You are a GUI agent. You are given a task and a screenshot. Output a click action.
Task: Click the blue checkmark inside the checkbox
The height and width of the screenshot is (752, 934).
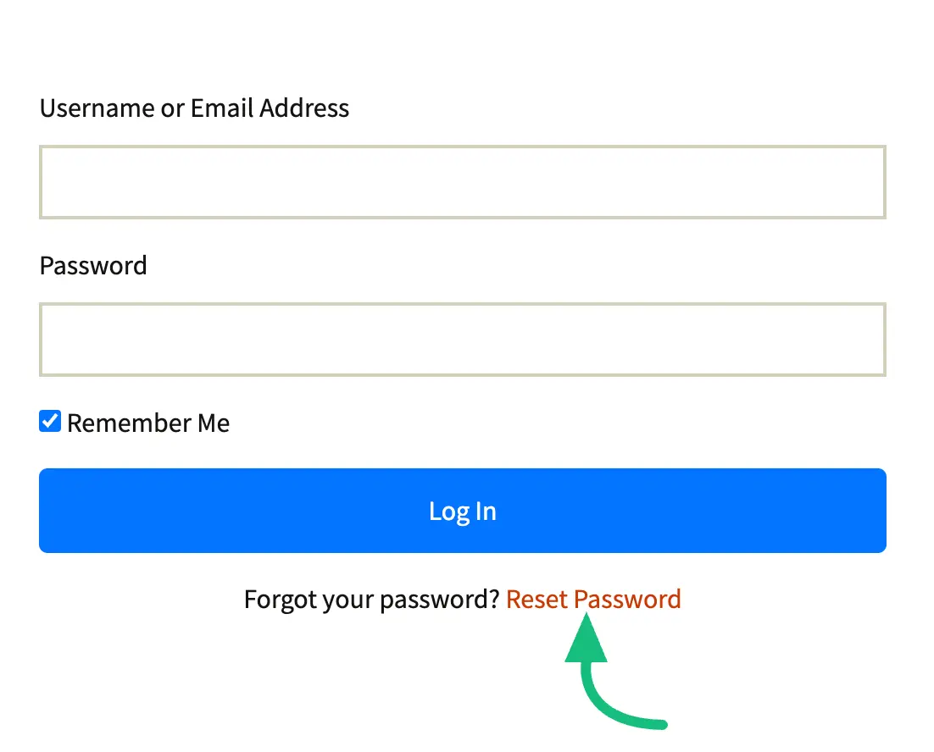click(50, 421)
